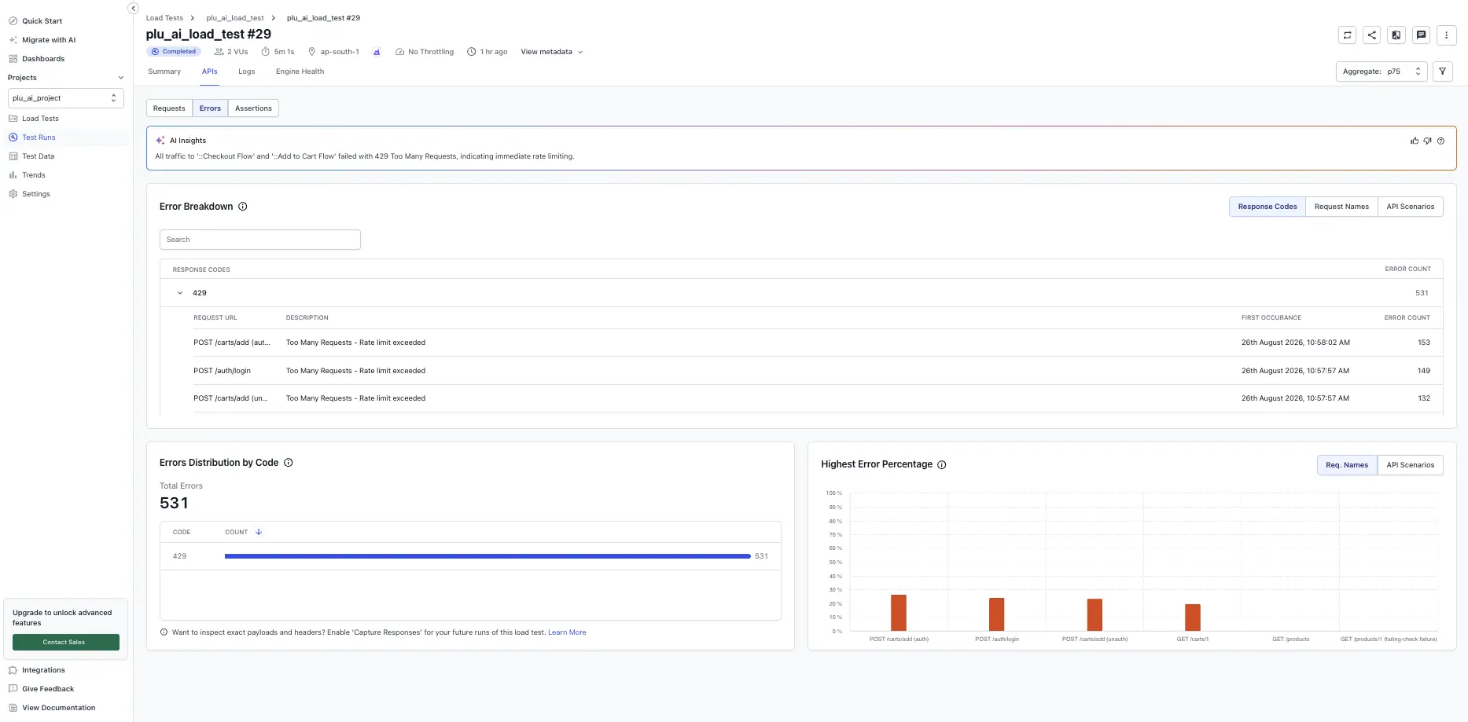The image size is (1468, 722).
Task: Select API Scenarios in Error Breakdown
Action: (1410, 207)
